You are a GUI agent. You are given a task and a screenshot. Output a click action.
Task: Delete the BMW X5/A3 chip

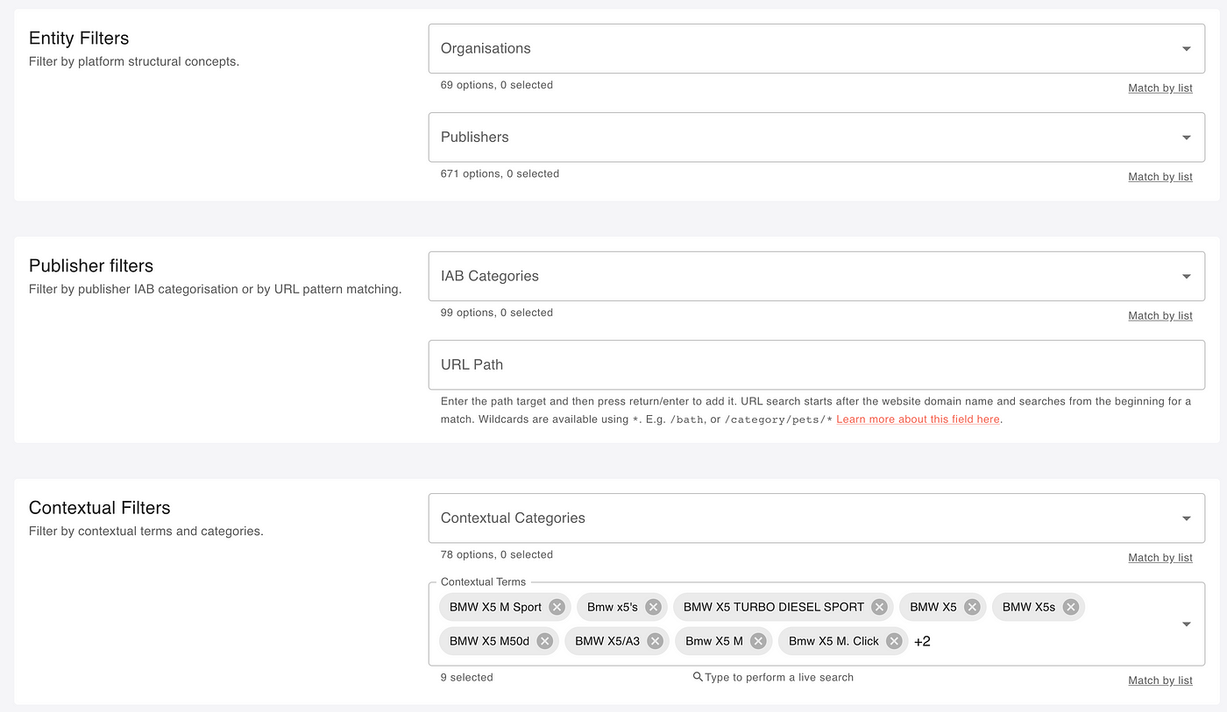655,641
